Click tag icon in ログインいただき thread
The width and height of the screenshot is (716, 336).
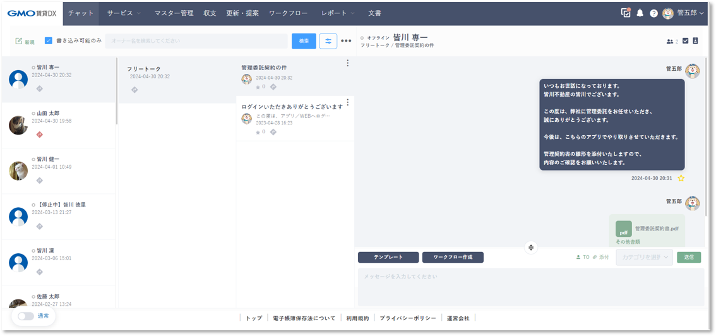click(x=273, y=133)
